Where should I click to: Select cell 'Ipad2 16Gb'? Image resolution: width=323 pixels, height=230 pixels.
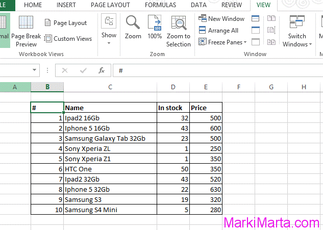[x=110, y=118]
